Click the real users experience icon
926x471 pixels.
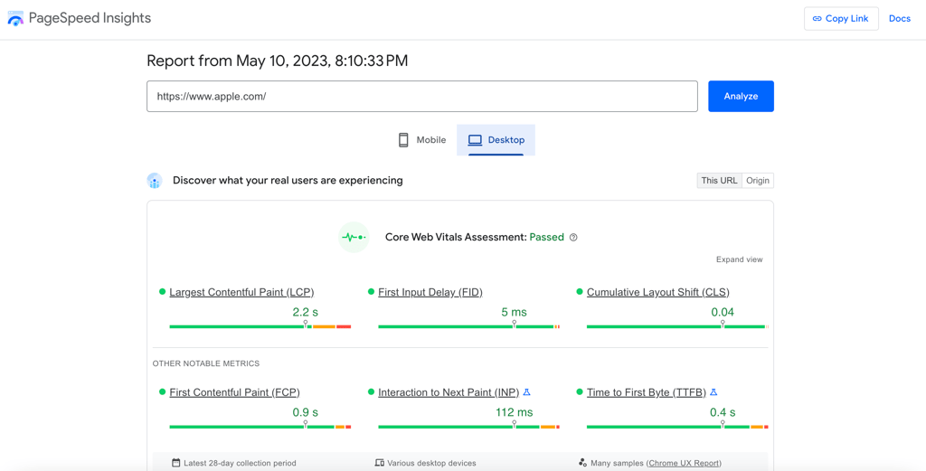tap(155, 181)
